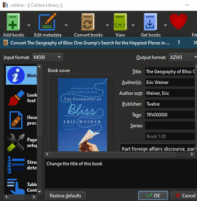Open the Structure detection section
This screenshot has height=201, width=197.
point(21,165)
